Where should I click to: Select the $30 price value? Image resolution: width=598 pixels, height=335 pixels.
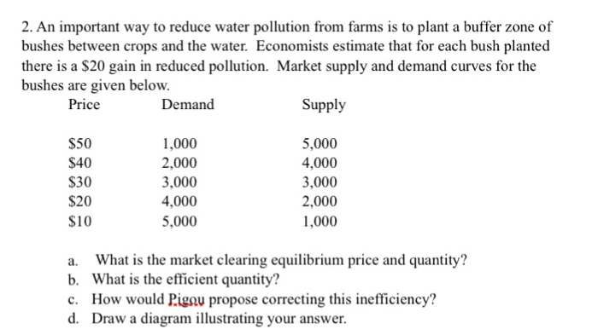pos(79,182)
